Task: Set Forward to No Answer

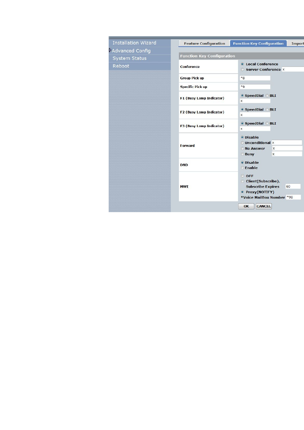Action: tap(242, 148)
